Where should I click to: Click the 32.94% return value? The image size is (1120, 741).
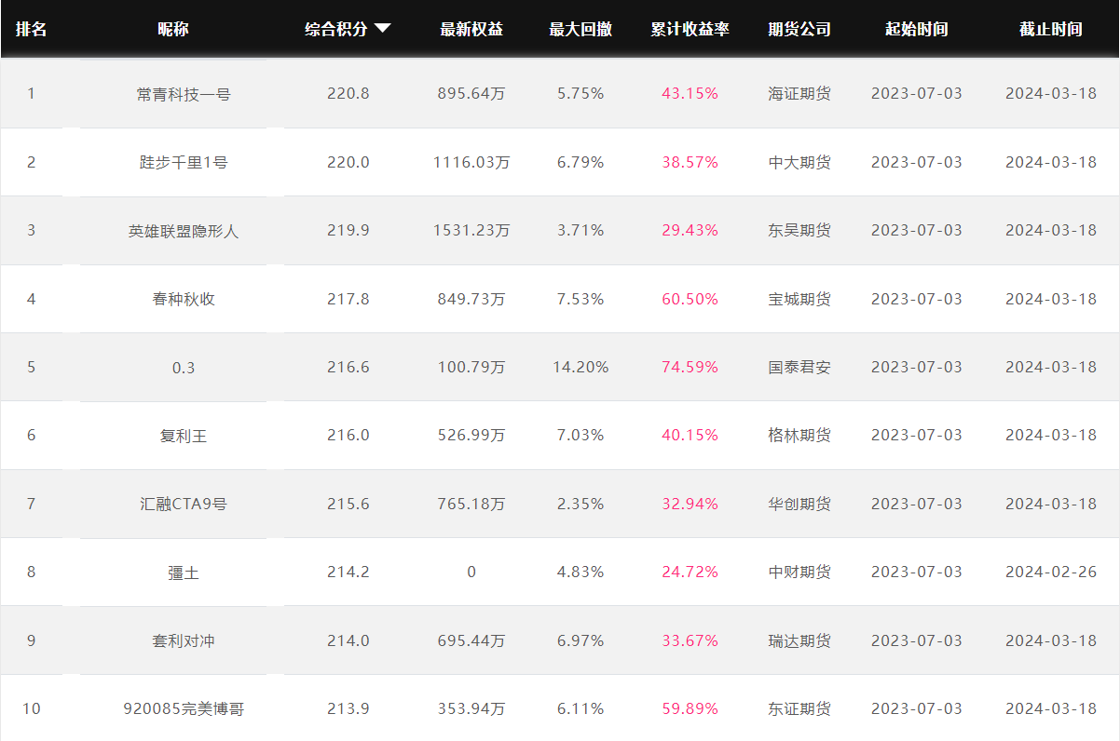coord(690,504)
